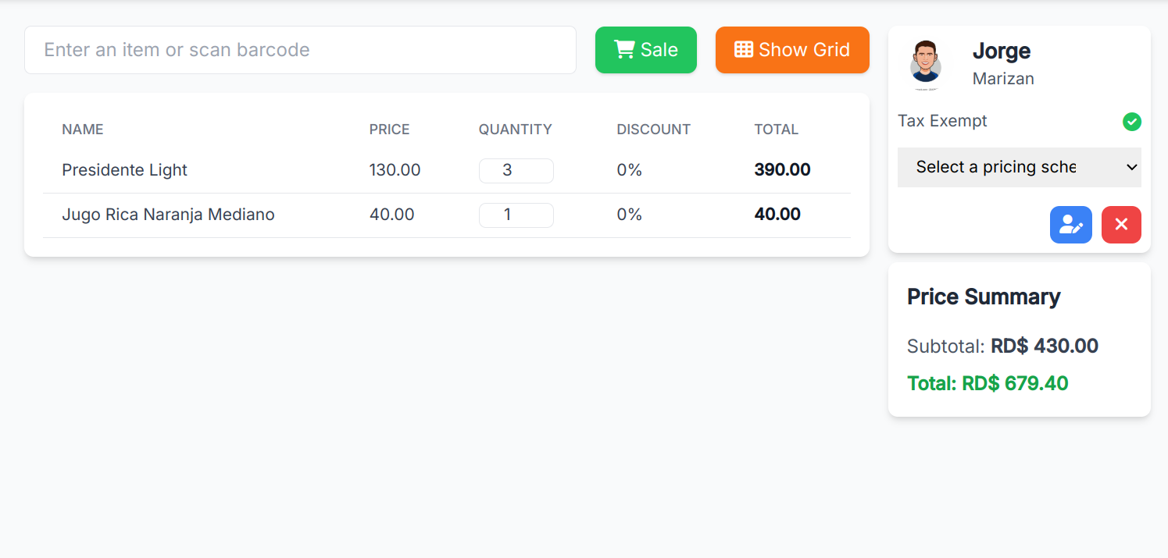Click the red X icon to remove the customer

click(1121, 225)
